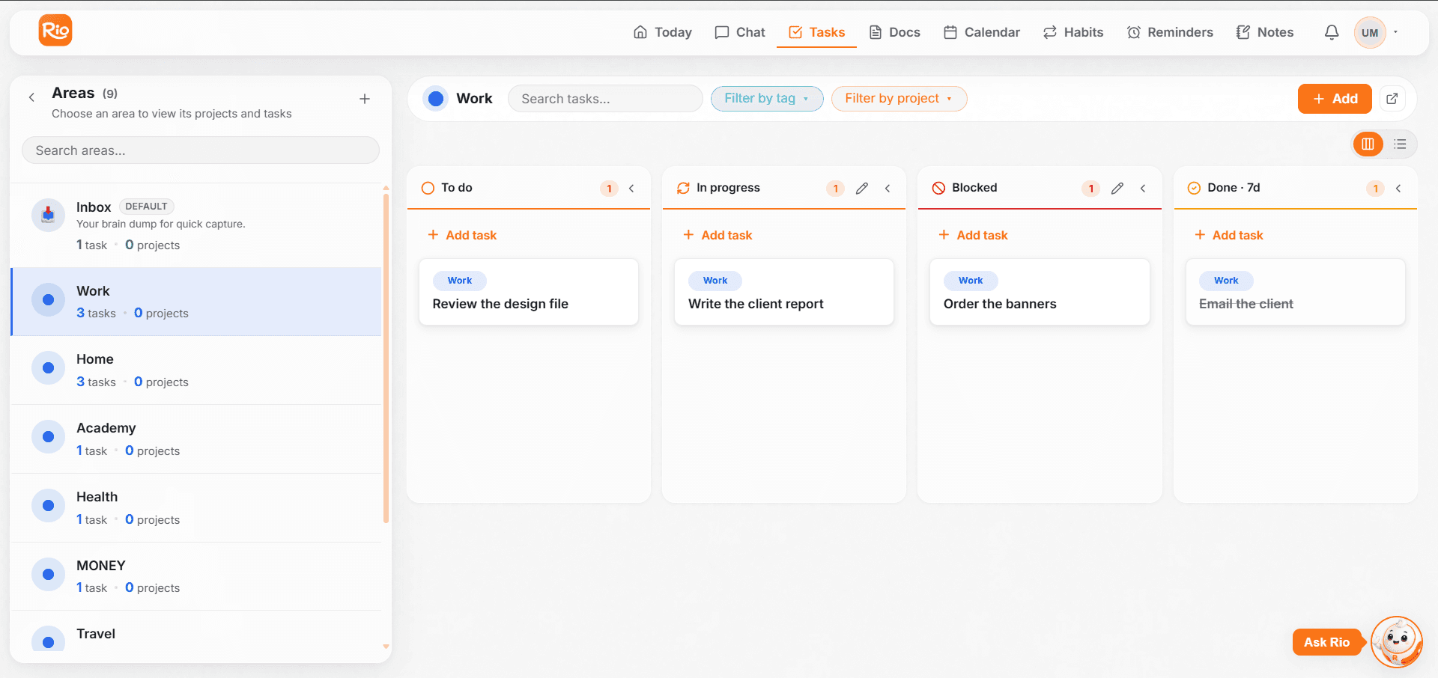Screen dimensions: 1438x678
Task: Open the Write the client report task
Action: [x=784, y=292]
